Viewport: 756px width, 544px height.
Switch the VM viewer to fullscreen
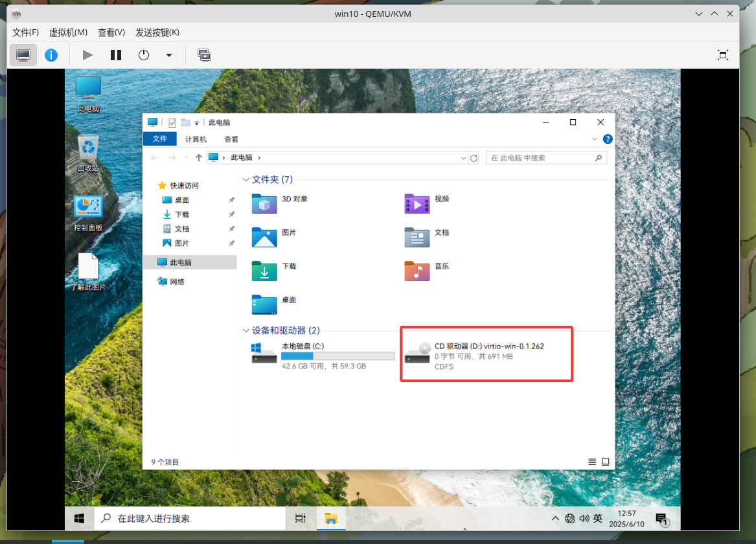click(x=723, y=55)
